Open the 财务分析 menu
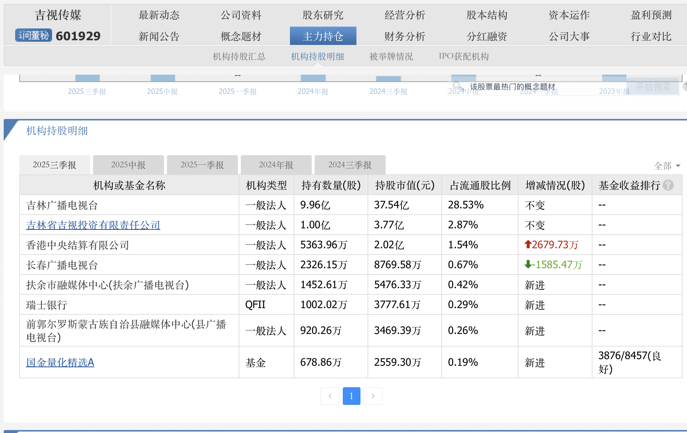 tap(405, 36)
